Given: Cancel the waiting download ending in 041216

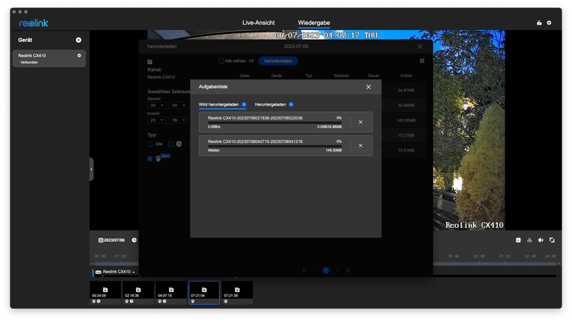Looking at the screenshot, I should click(x=361, y=145).
